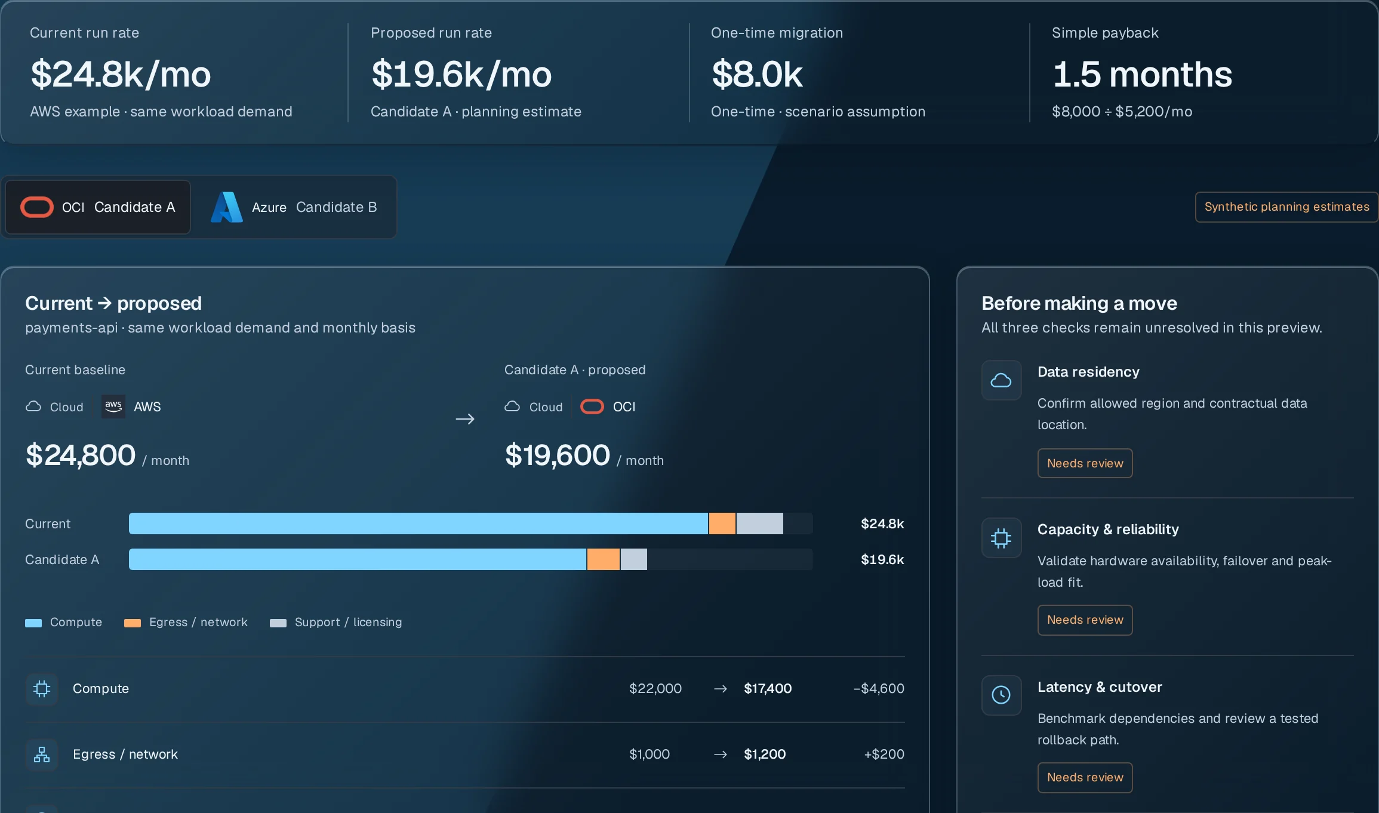The image size is (1379, 813).
Task: Click the "$24.8k/mo" current run rate value
Action: click(x=121, y=75)
